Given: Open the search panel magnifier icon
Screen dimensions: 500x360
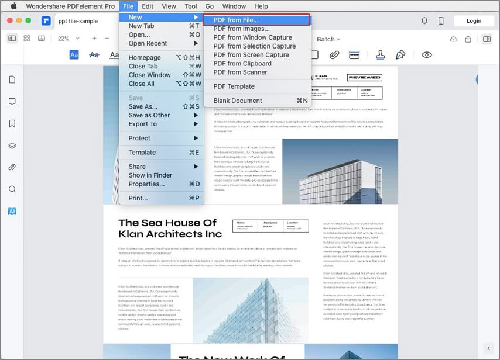Looking at the screenshot, I should (x=12, y=189).
